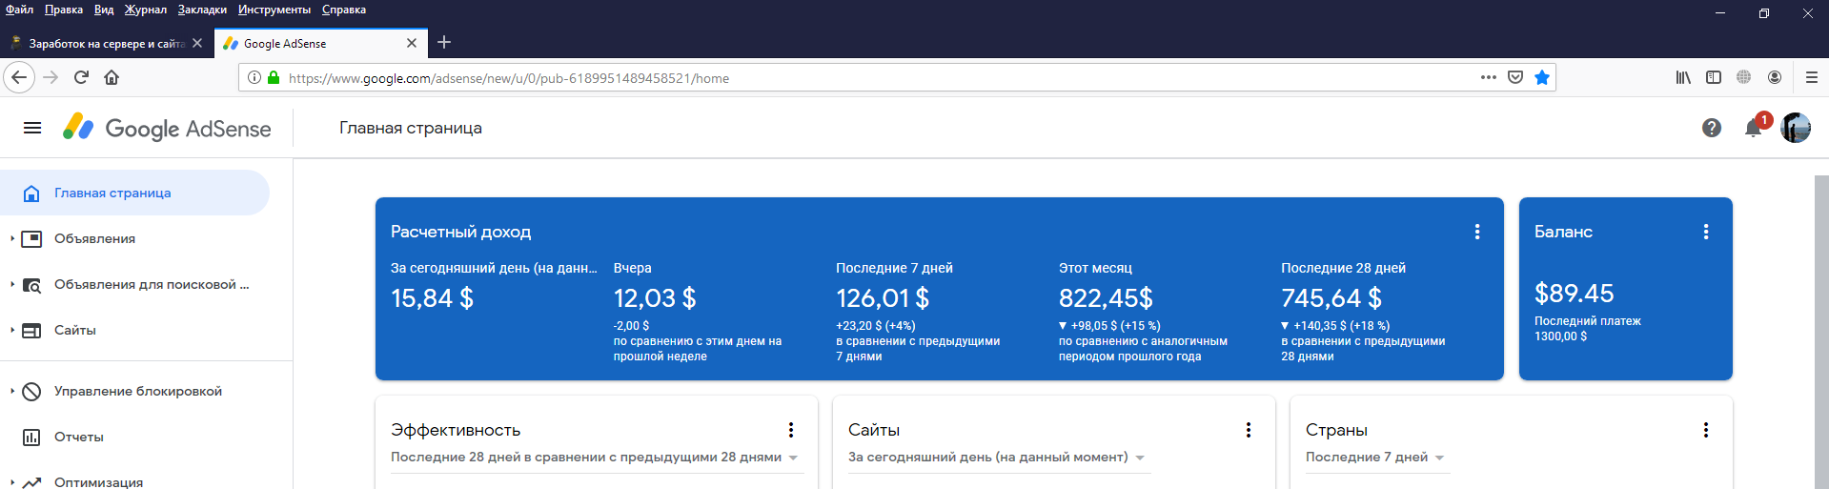Open the account profile avatar
The image size is (1829, 489).
pyautogui.click(x=1796, y=128)
